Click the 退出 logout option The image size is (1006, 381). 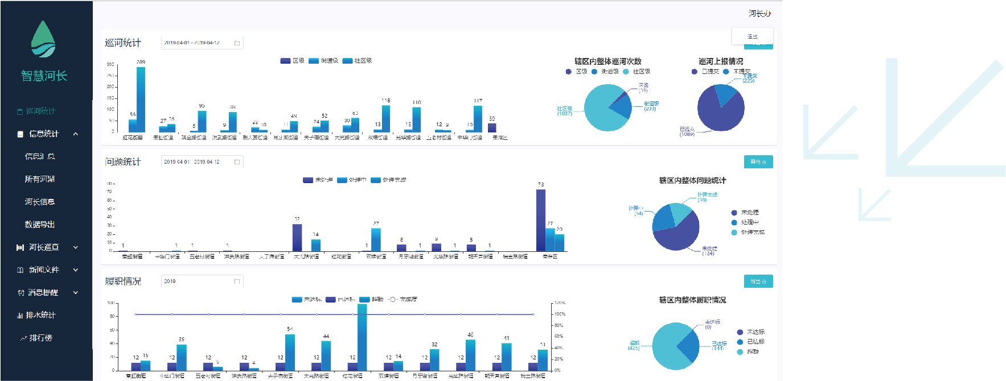(x=752, y=36)
